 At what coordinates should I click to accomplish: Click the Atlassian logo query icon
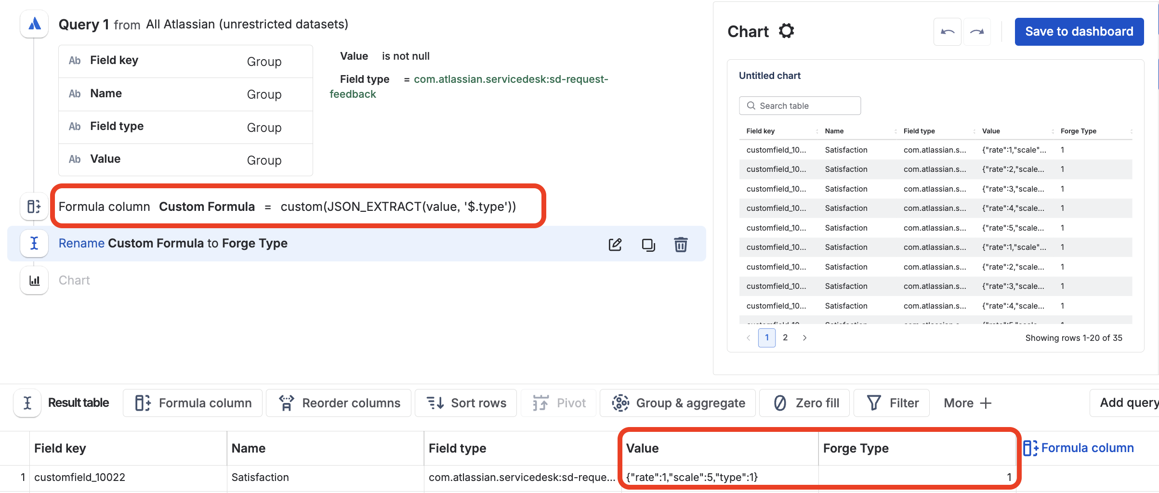point(34,24)
